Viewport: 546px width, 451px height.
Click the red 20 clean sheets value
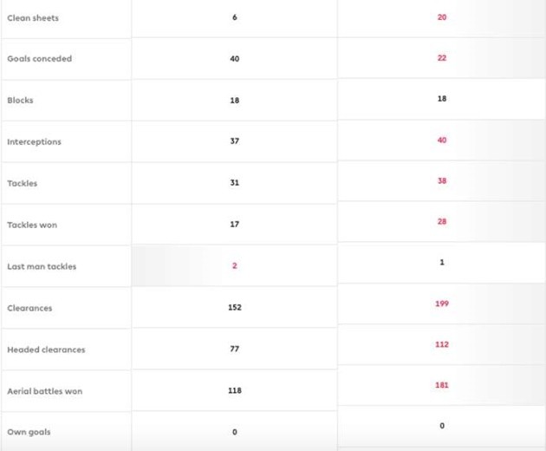pyautogui.click(x=442, y=17)
